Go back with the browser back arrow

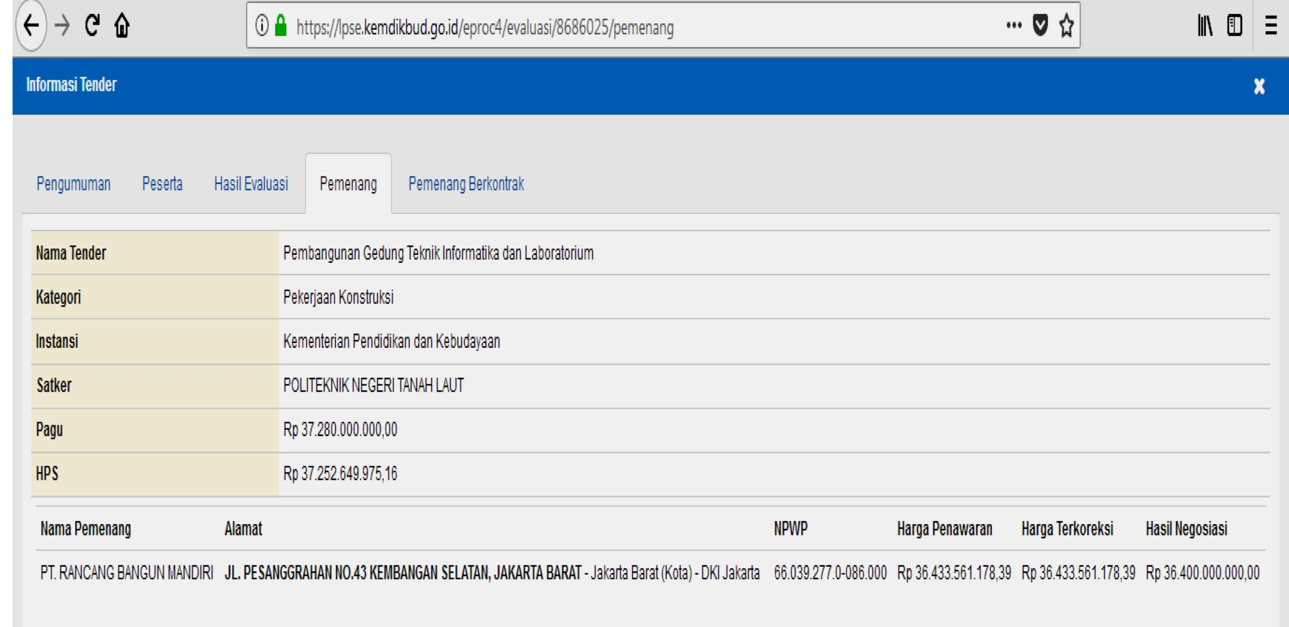coord(32,25)
